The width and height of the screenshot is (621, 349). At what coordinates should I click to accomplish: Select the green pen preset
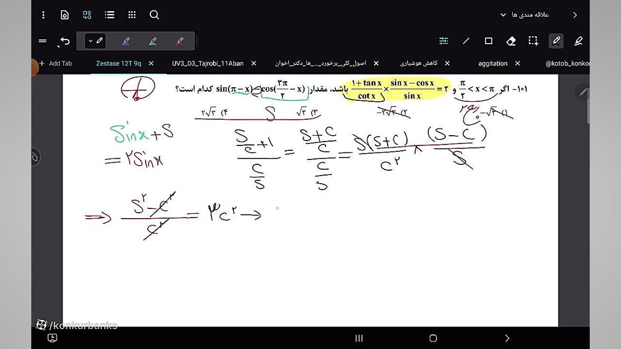point(153,41)
